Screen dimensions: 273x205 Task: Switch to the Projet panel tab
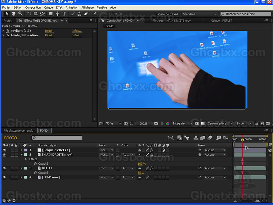tap(7, 20)
